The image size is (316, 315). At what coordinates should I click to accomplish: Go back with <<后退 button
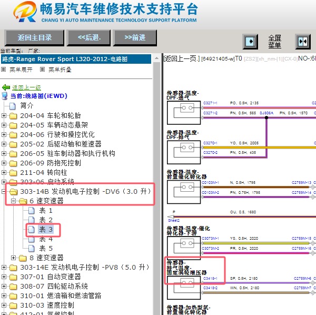88,38
